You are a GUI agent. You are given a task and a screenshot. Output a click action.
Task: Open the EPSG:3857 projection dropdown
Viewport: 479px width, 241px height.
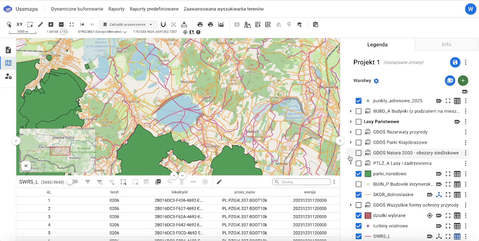[102, 32]
